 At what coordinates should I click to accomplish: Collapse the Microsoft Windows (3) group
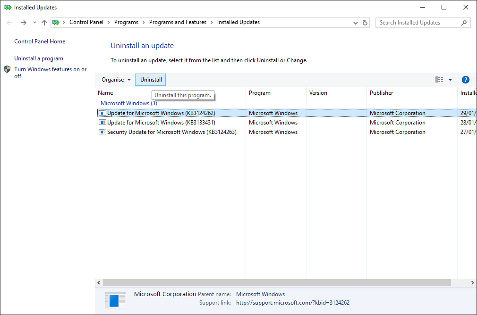128,103
